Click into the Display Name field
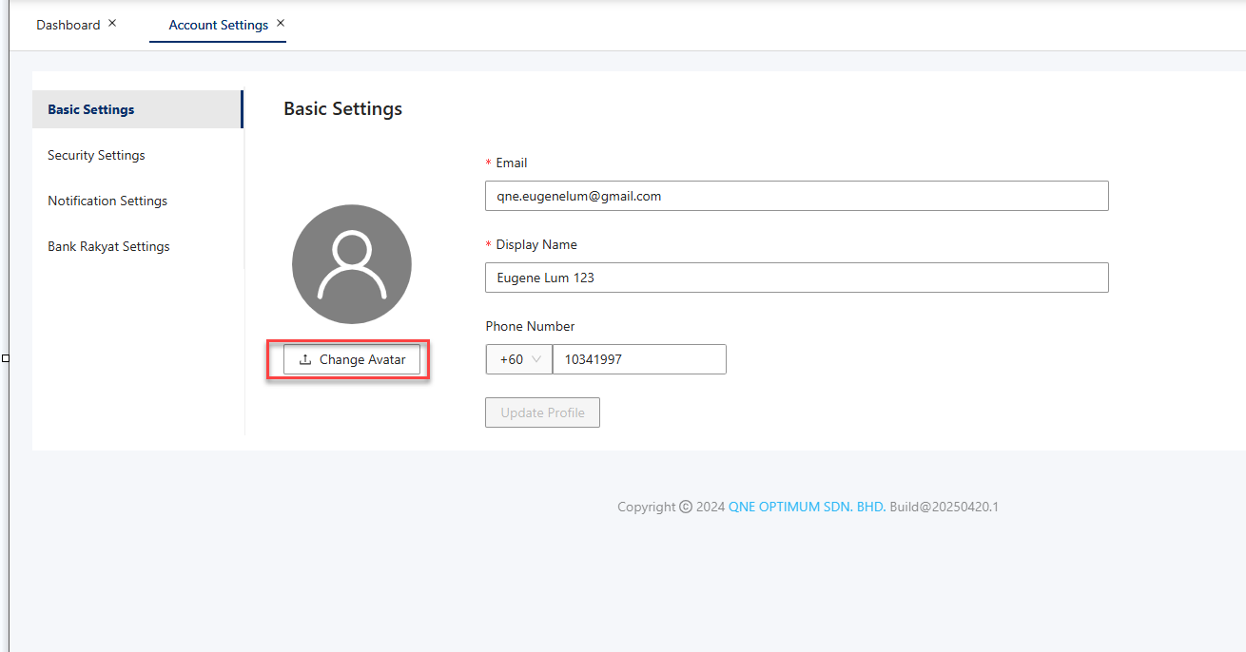The image size is (1246, 652). [x=796, y=278]
